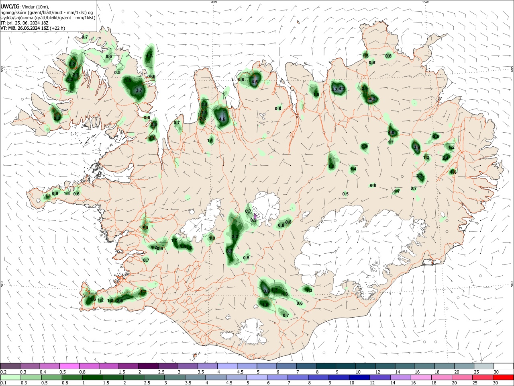Image resolution: width=514 pixels, height=386 pixels.
Task: Click the '4.3' precipitation value on the map
Action: (x=335, y=90)
